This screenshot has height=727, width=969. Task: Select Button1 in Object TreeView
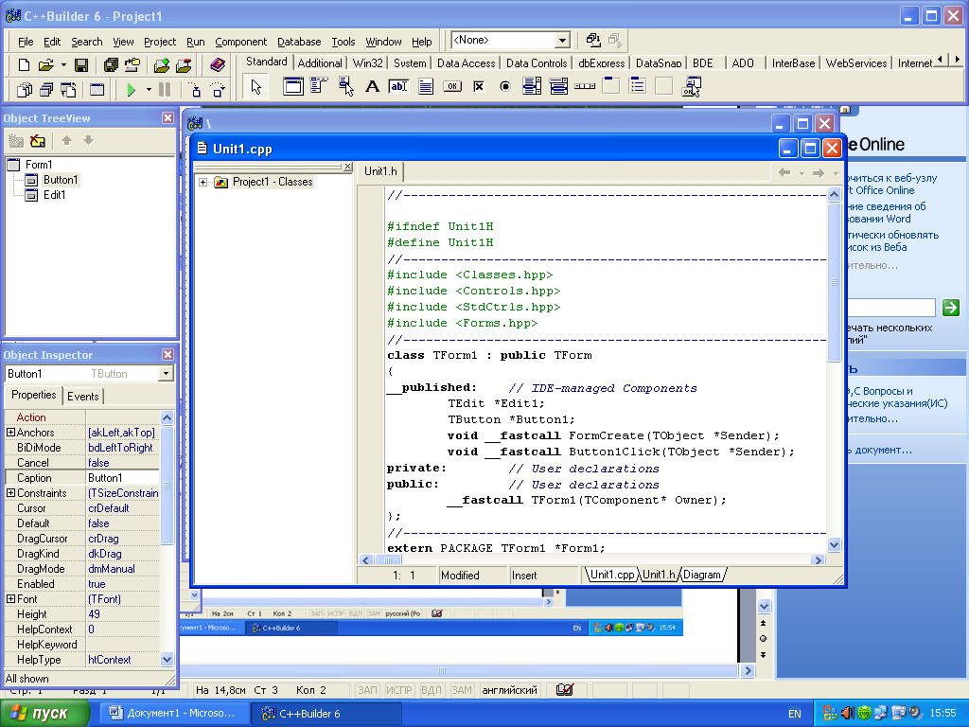click(61, 180)
